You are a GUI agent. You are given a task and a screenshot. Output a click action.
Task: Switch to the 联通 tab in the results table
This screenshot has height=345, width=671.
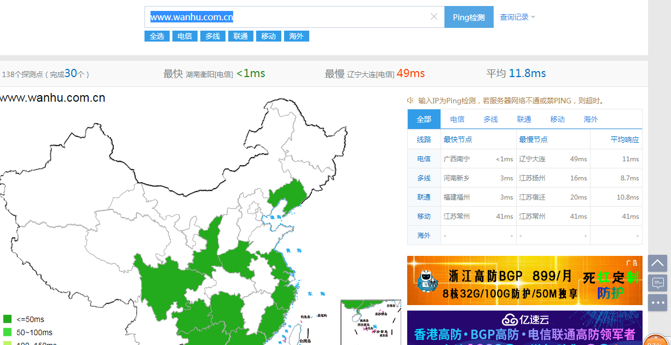524,119
